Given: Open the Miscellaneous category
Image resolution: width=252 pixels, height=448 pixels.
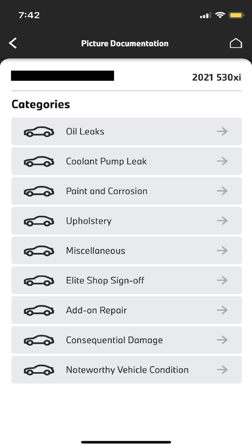Looking at the screenshot, I should pyautogui.click(x=127, y=250).
